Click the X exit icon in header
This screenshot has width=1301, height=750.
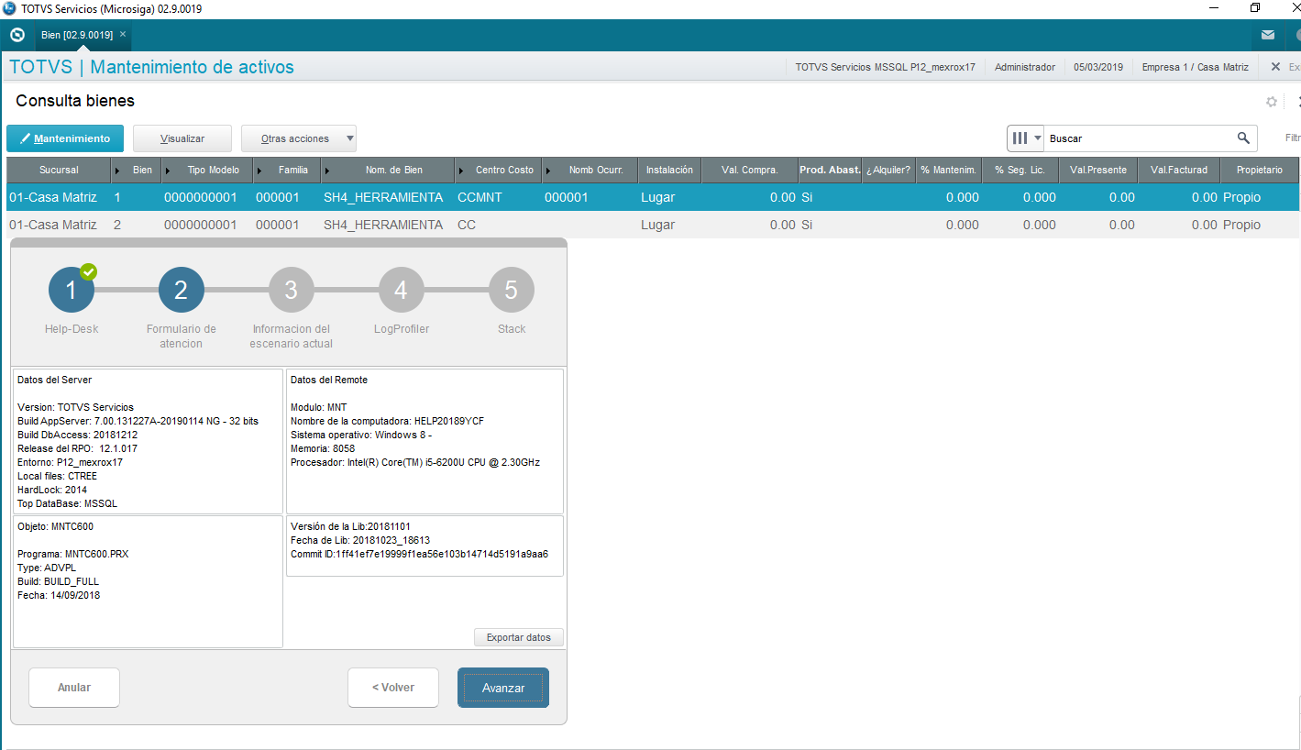pos(1275,67)
